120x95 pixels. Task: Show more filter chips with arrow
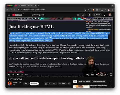point(110,81)
